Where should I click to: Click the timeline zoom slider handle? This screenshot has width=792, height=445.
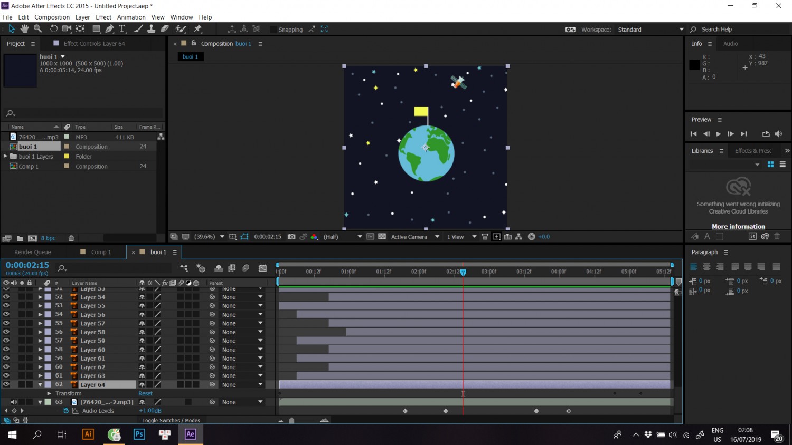click(291, 421)
